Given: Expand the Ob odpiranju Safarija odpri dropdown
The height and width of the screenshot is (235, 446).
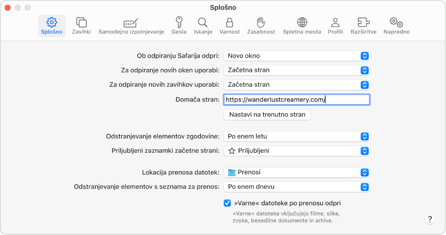Looking at the screenshot, I should pos(296,56).
